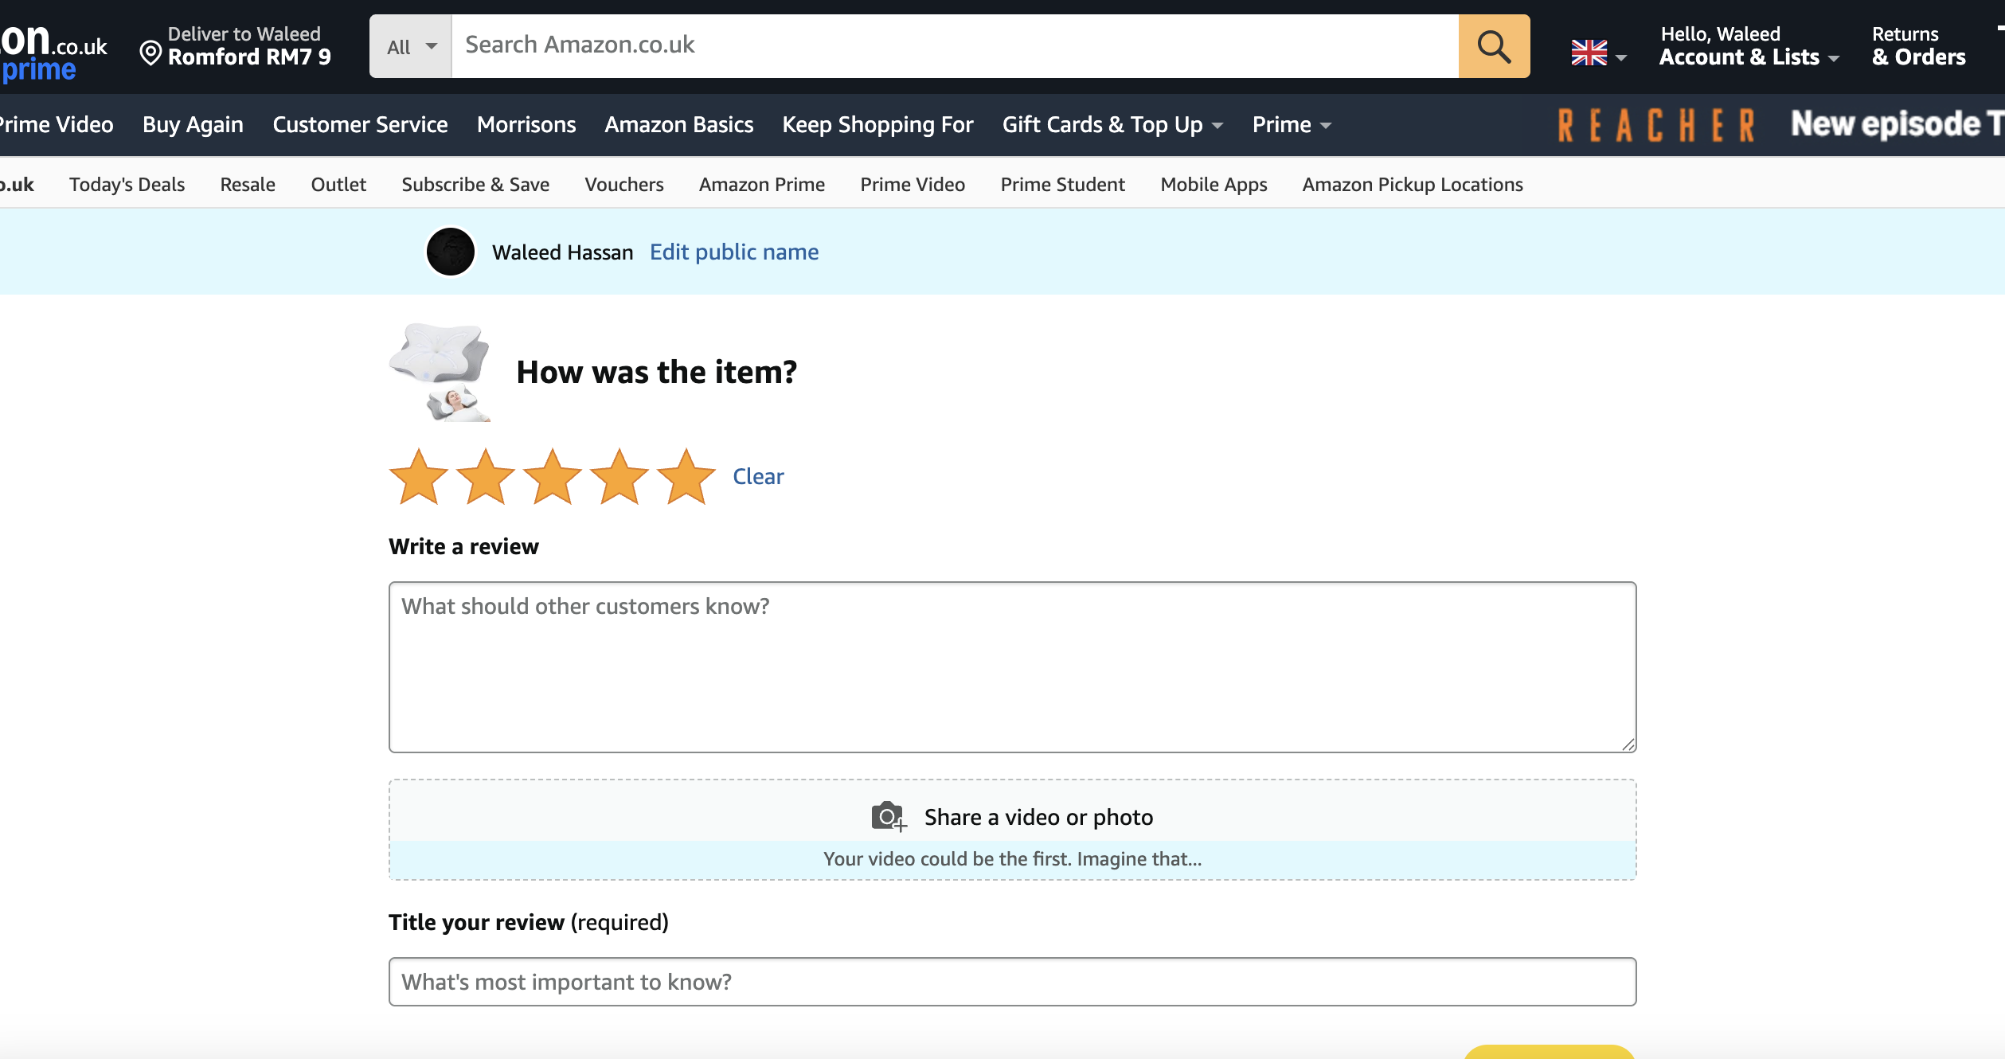Go to Customer Service menu item
This screenshot has height=1059, width=2005.
pos(360,125)
